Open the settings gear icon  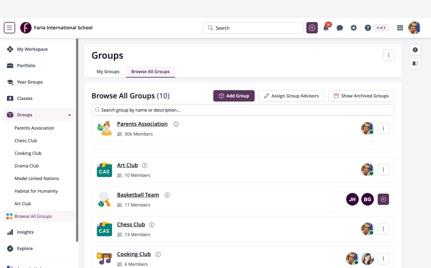pyautogui.click(x=354, y=28)
